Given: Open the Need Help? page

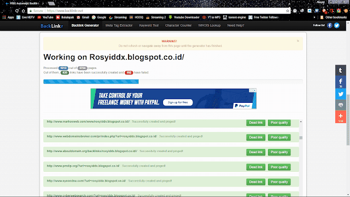Looking at the screenshot, I should pos(236,26).
